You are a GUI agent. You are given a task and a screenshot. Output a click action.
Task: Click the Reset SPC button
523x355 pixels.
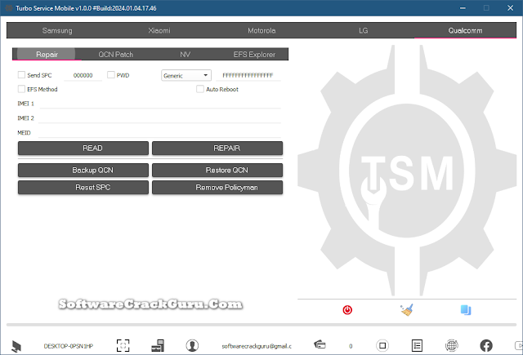pyautogui.click(x=83, y=188)
